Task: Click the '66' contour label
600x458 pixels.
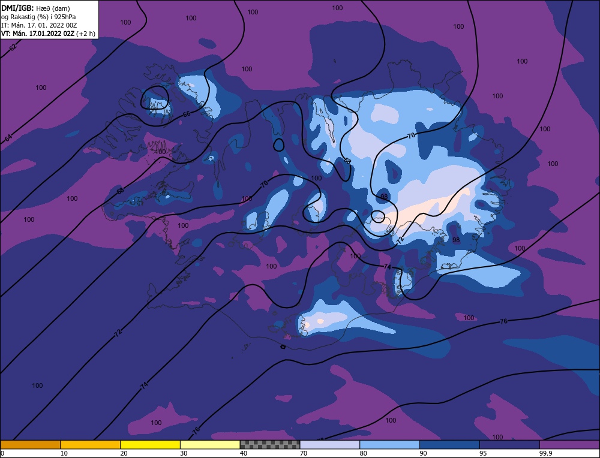Action: (x=187, y=114)
